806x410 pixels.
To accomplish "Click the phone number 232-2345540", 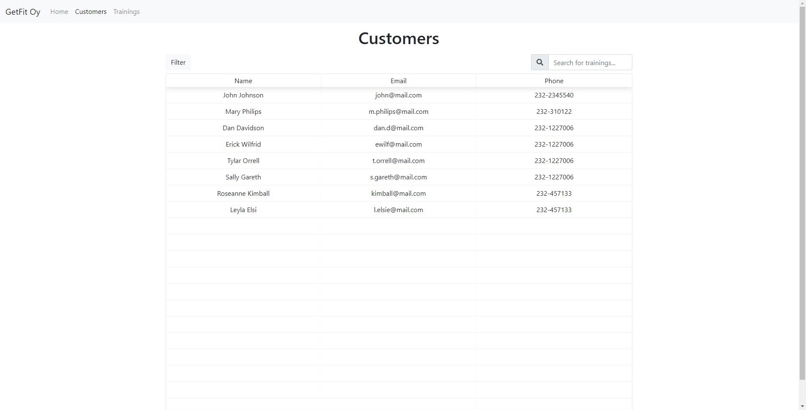I will point(554,95).
